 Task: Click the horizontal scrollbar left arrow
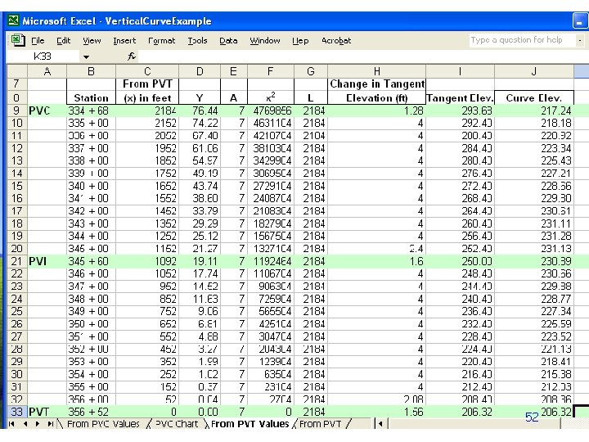[x=380, y=424]
